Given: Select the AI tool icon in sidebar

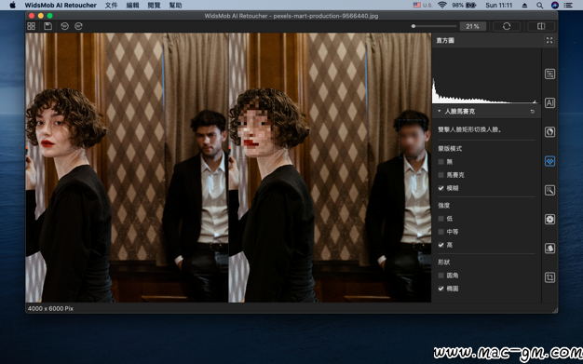Looking at the screenshot, I should pyautogui.click(x=549, y=103).
